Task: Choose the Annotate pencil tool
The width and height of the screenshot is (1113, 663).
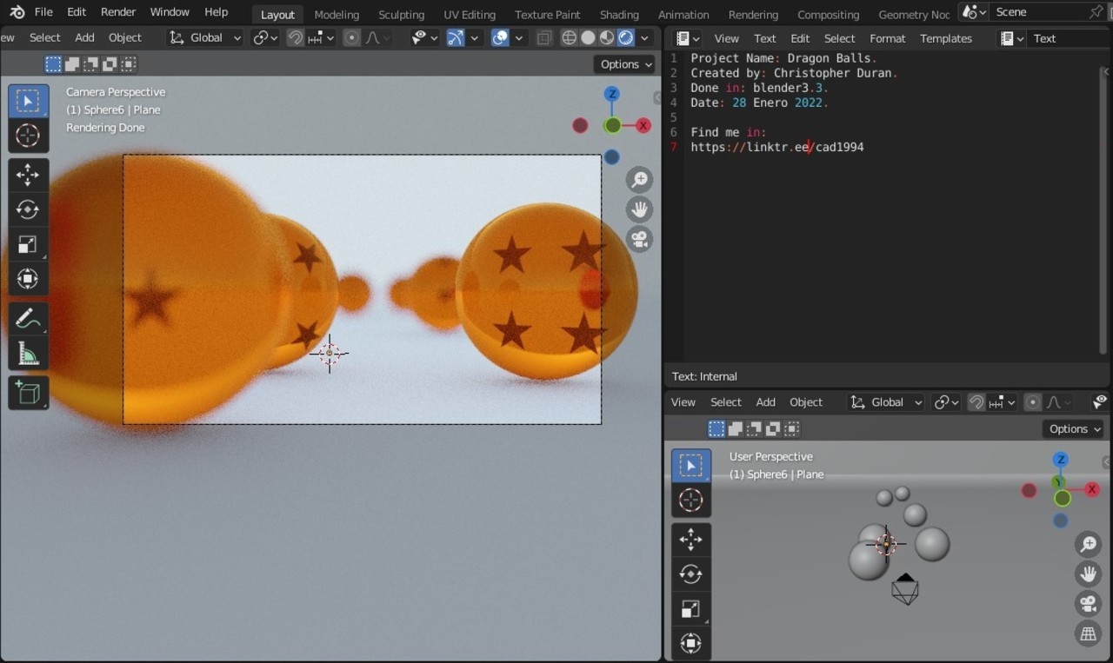Action: coord(28,319)
